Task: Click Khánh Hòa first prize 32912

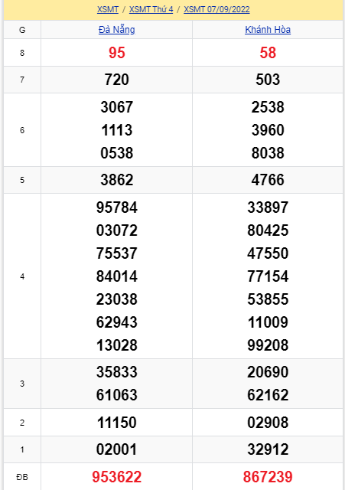Action: pos(268,449)
